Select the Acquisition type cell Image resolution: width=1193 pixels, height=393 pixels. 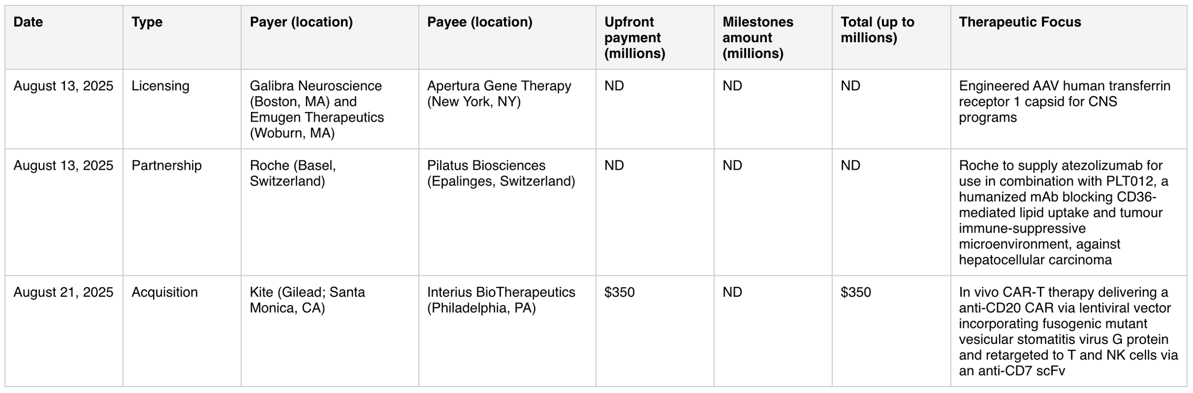pyautogui.click(x=165, y=292)
